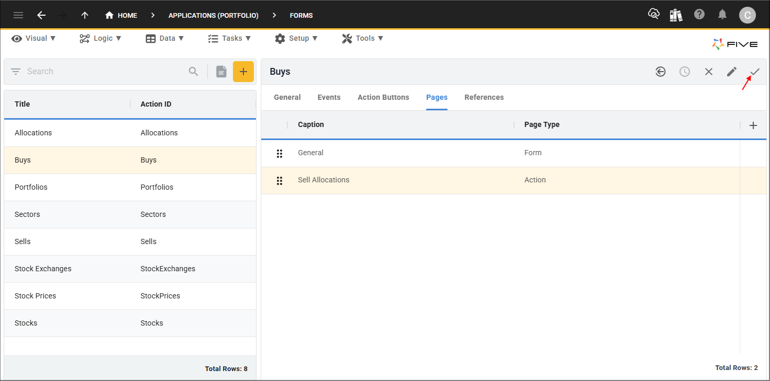Click the document notes icon
Screen dimensions: 770x381
pos(221,72)
